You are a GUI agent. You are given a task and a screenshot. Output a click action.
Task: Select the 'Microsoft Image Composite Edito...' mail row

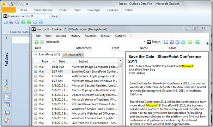(76, 67)
